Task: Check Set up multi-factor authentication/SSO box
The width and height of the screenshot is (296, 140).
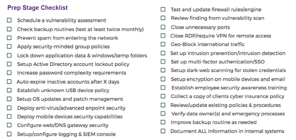Action: pyautogui.click(x=163, y=62)
